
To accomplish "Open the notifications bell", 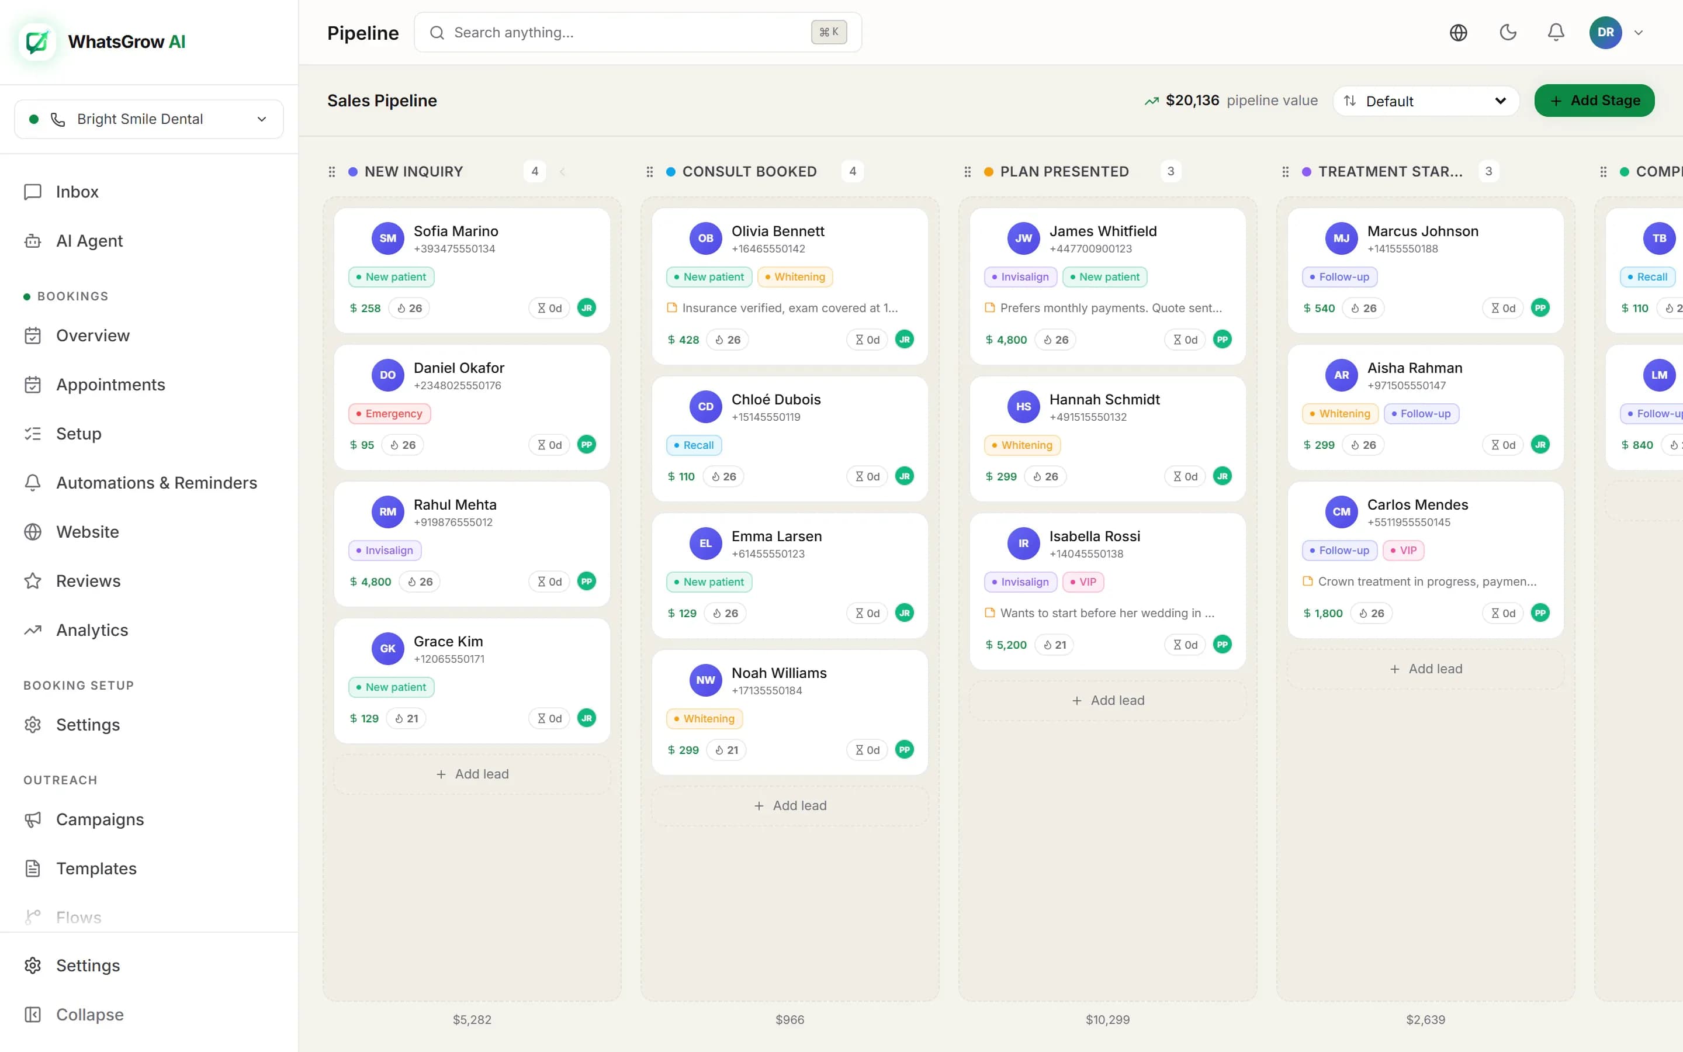I will [x=1556, y=33].
